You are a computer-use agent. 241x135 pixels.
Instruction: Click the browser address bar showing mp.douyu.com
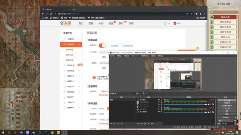(120, 14)
